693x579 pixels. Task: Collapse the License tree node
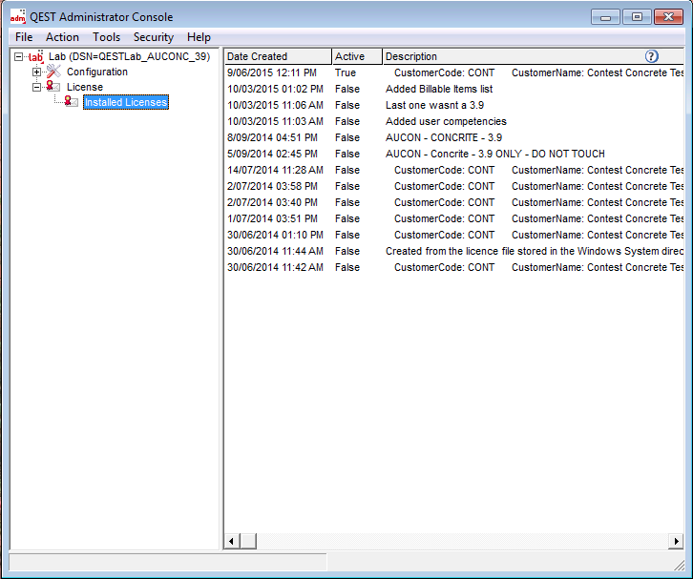click(x=37, y=87)
